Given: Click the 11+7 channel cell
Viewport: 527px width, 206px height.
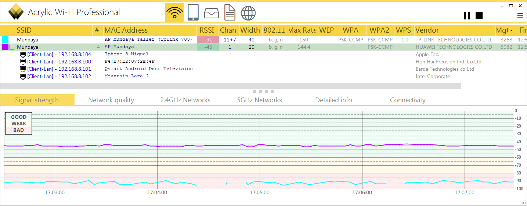Looking at the screenshot, I should tap(230, 40).
